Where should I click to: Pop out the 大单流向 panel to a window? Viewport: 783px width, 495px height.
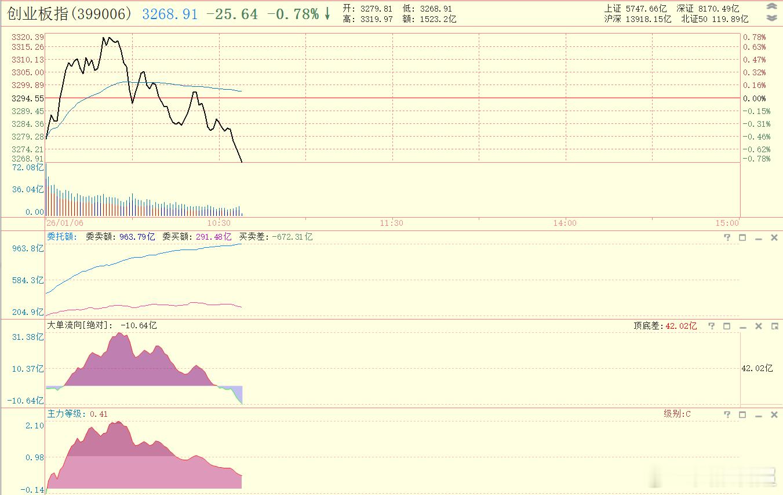tap(774, 326)
